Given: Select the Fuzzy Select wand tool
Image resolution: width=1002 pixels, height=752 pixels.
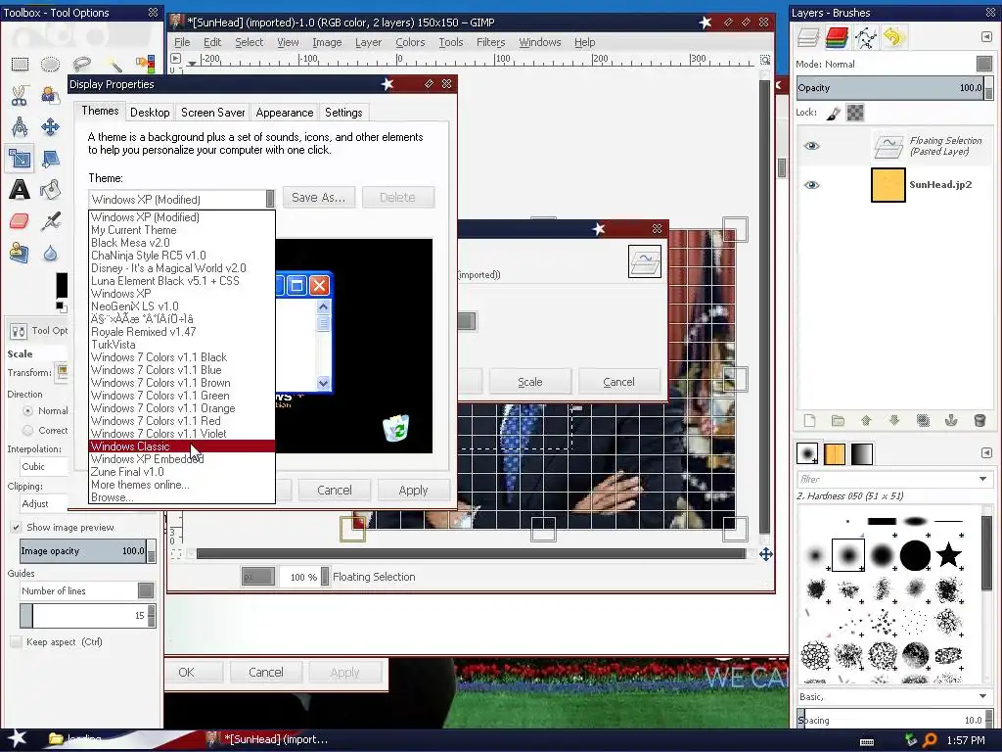Looking at the screenshot, I should (x=114, y=64).
